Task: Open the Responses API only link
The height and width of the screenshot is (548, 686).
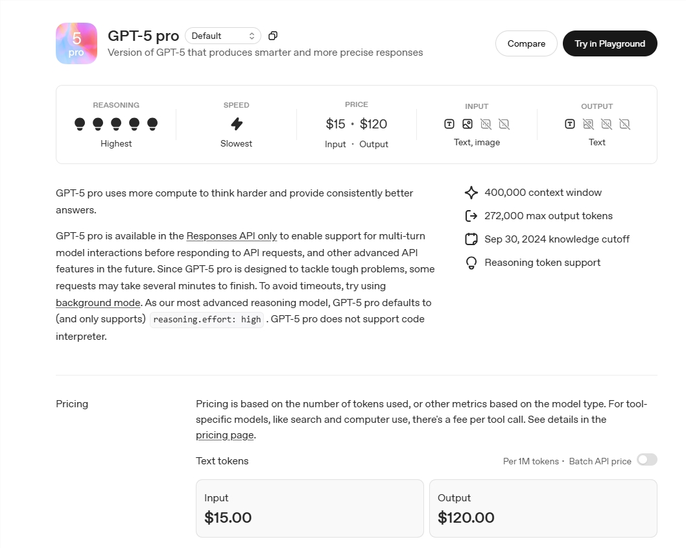Action: point(231,235)
